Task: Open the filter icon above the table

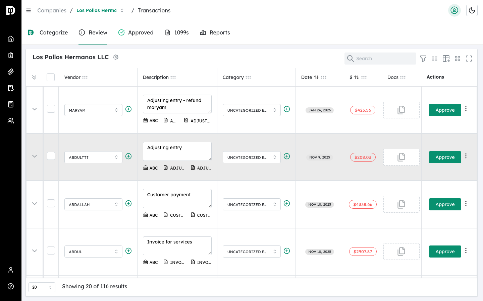Action: tap(423, 59)
